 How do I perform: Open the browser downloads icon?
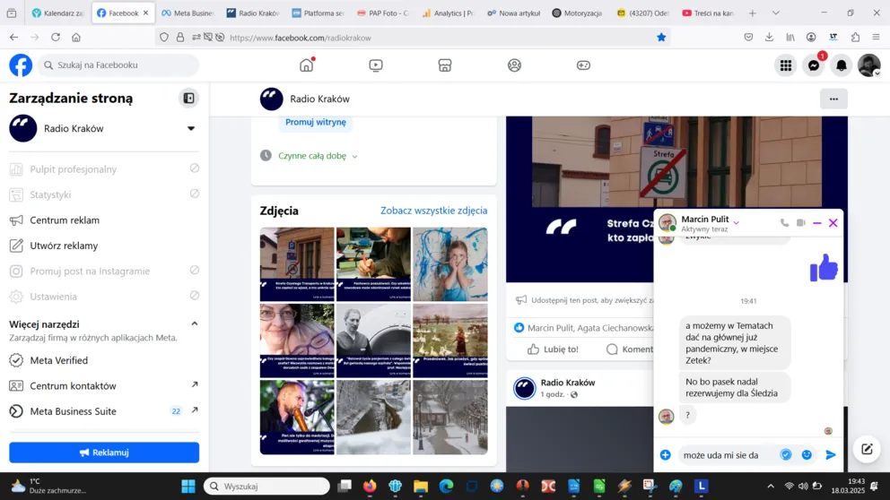tap(769, 38)
